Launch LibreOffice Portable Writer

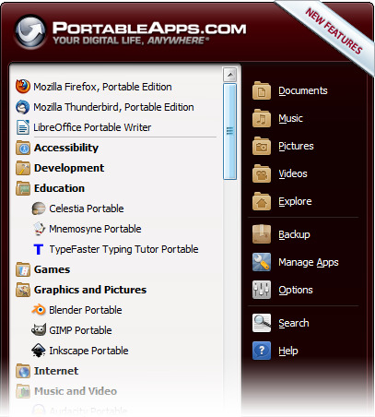92,127
